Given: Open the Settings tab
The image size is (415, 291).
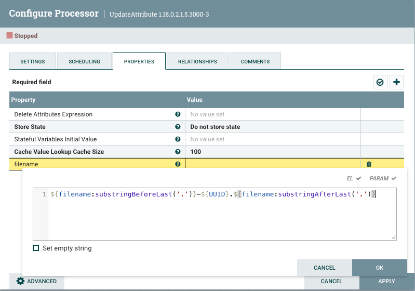Looking at the screenshot, I should 33,61.
